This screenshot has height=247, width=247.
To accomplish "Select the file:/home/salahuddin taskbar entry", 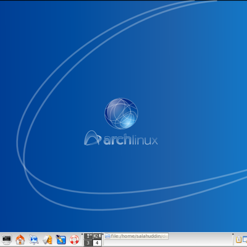I will [136, 236].
